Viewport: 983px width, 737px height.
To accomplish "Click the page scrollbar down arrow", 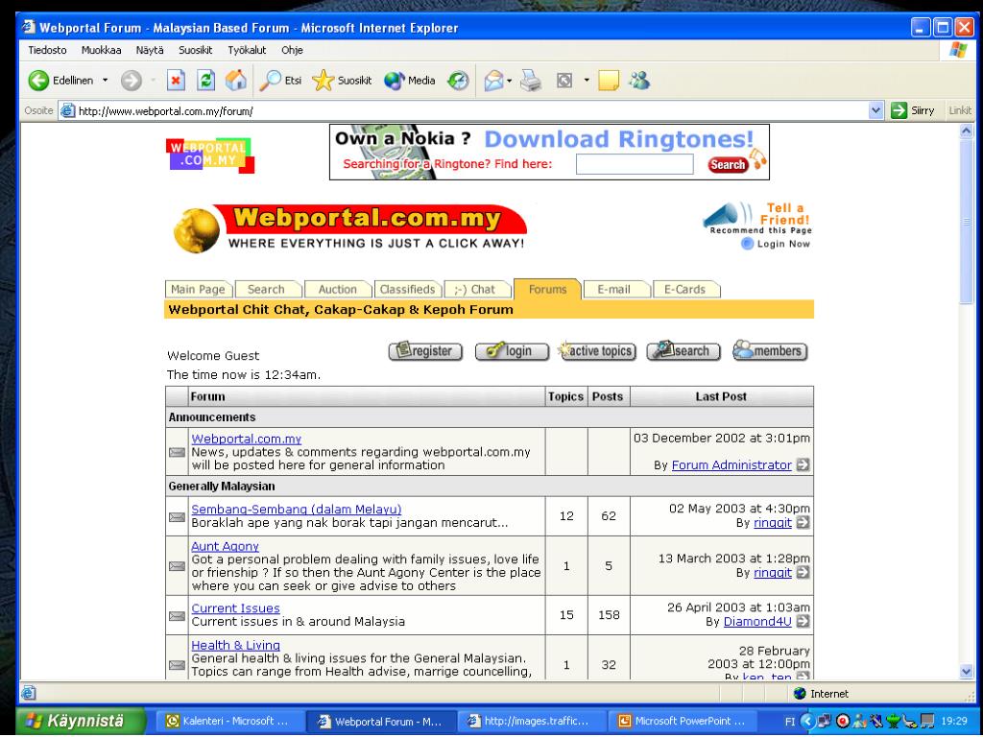I will pos(966,671).
